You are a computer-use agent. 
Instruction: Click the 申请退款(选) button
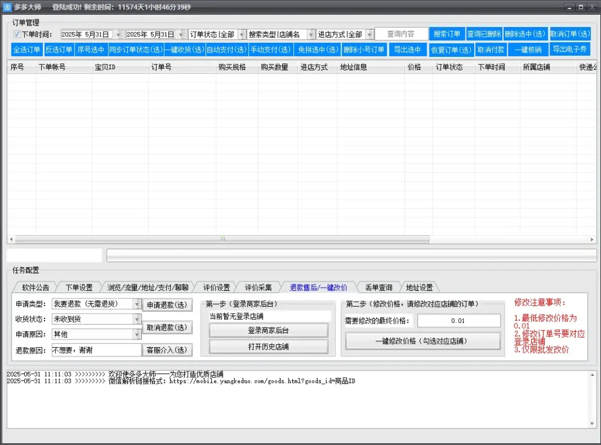coord(167,305)
